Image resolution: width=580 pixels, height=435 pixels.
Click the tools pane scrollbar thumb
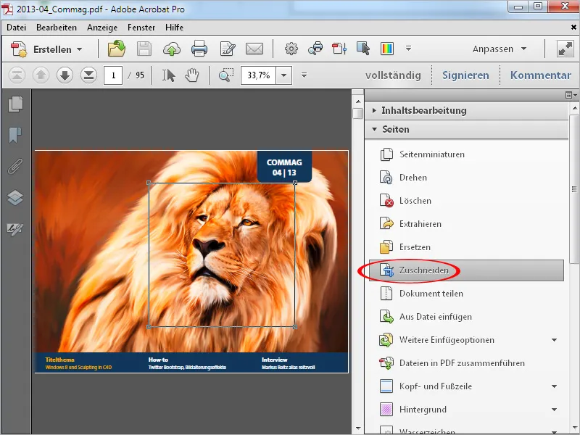(574, 188)
